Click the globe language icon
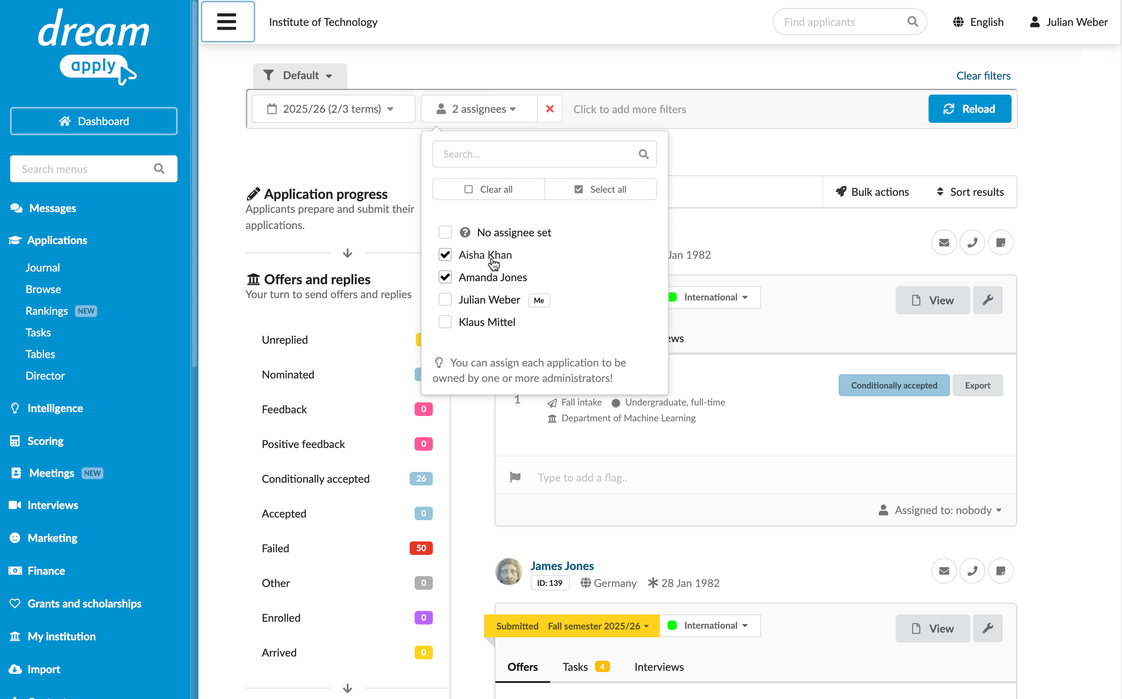1122x699 pixels. click(x=958, y=22)
